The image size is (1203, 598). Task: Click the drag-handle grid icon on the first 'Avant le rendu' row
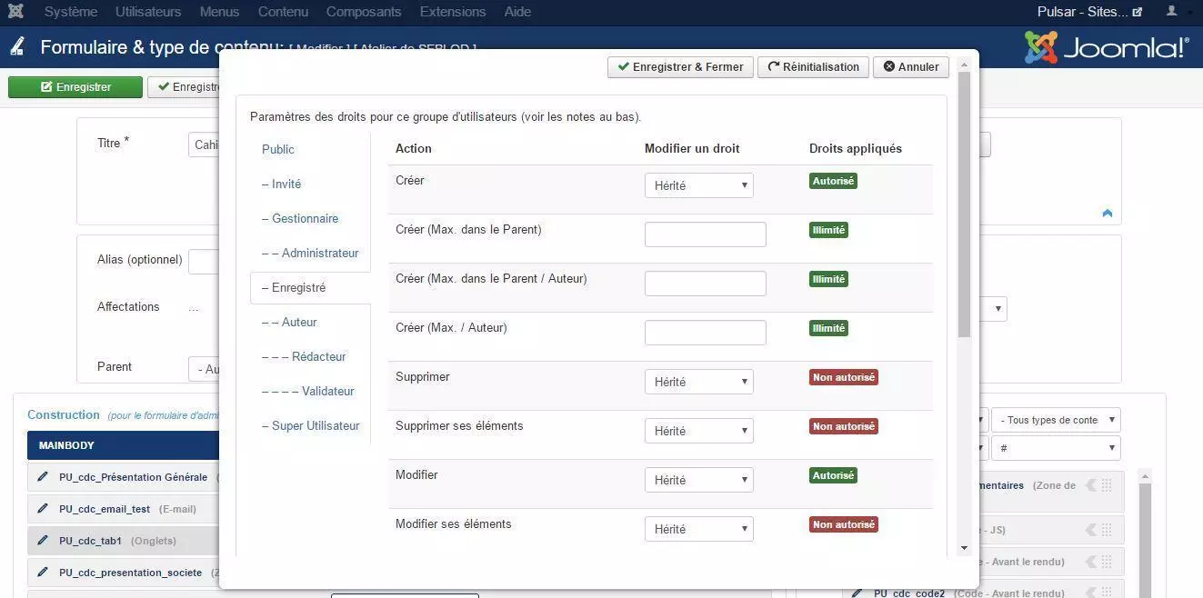[x=1107, y=562]
